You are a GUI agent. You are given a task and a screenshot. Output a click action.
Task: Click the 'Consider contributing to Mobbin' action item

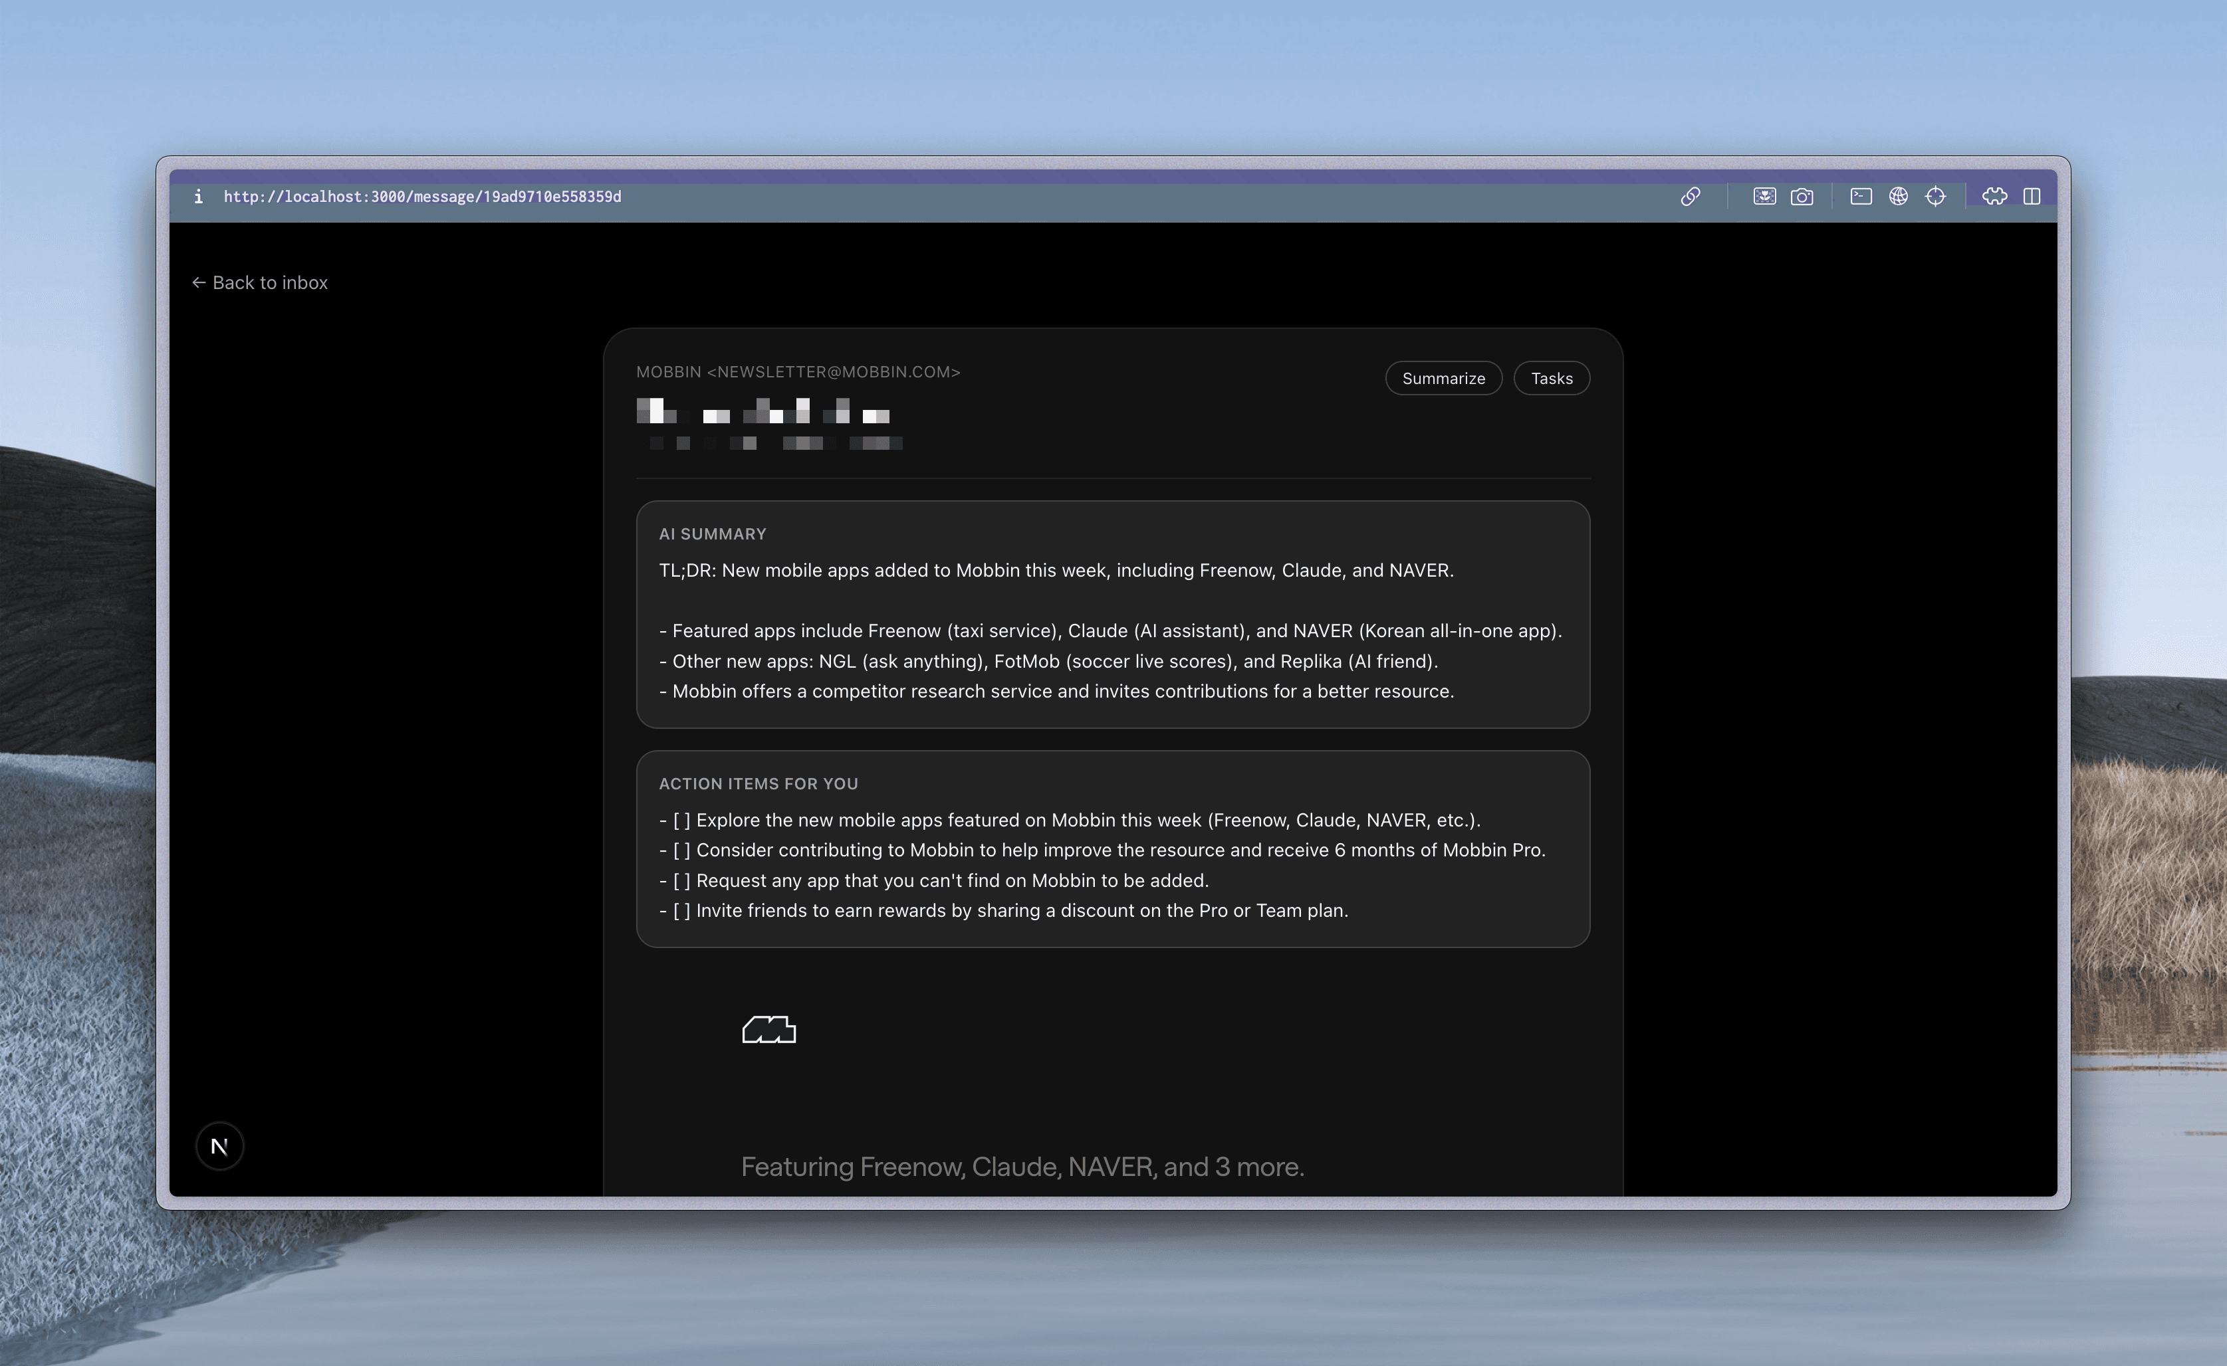[x=1103, y=850]
